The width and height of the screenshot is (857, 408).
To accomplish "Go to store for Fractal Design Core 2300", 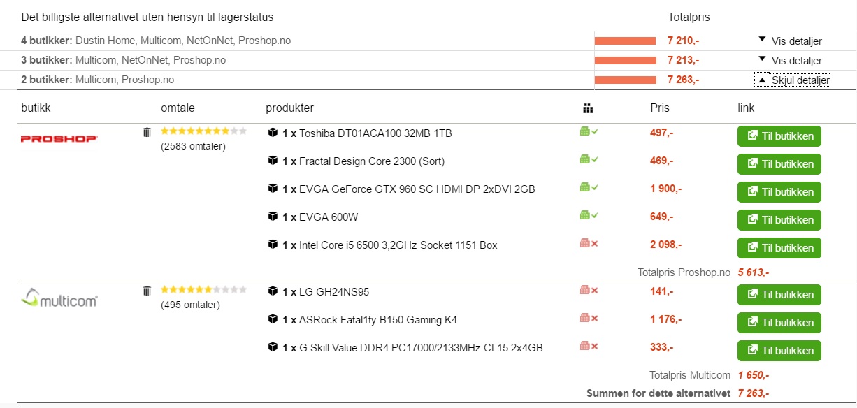I will click(x=779, y=164).
